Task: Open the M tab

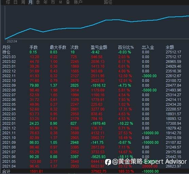Action: point(61,2)
